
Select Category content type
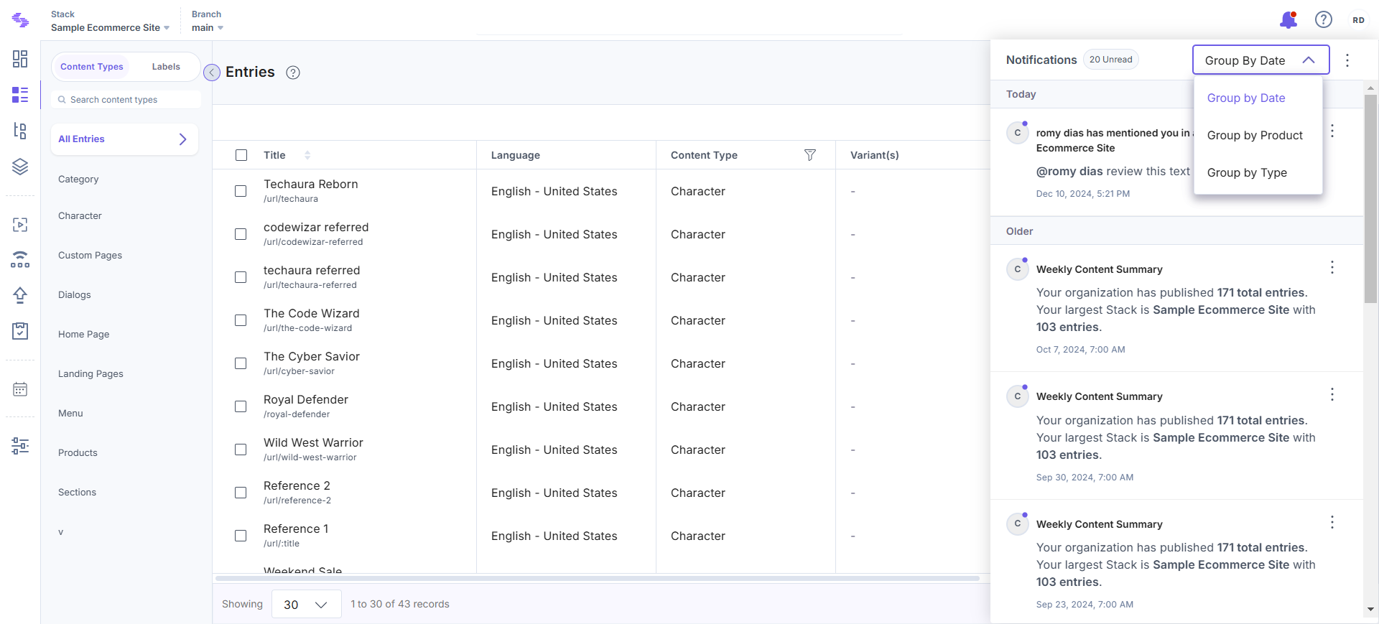tap(78, 180)
